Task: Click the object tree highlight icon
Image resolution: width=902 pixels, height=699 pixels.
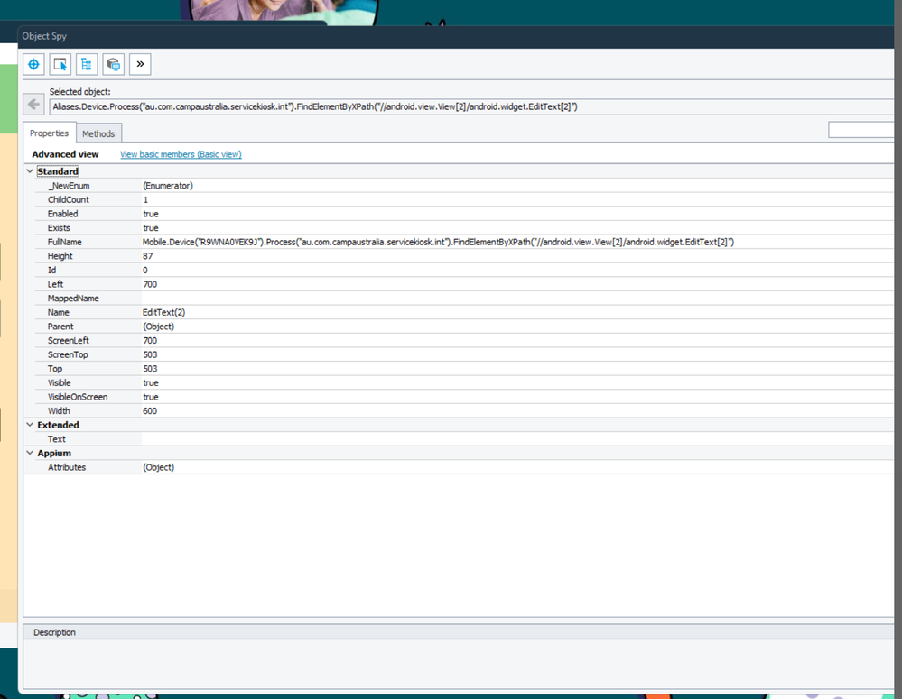Action: pyautogui.click(x=87, y=64)
